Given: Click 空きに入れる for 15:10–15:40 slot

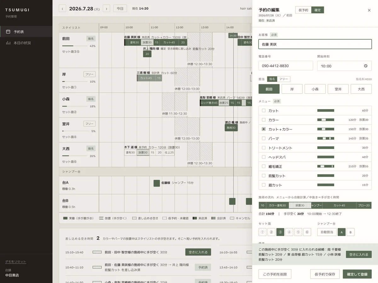Looking at the screenshot, I should (198, 252).
